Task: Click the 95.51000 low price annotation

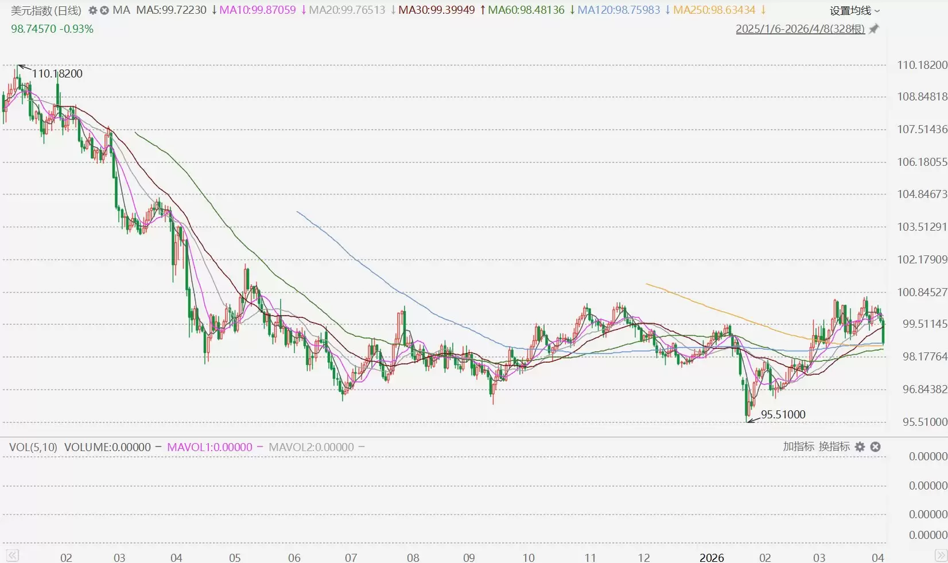Action: [x=783, y=414]
